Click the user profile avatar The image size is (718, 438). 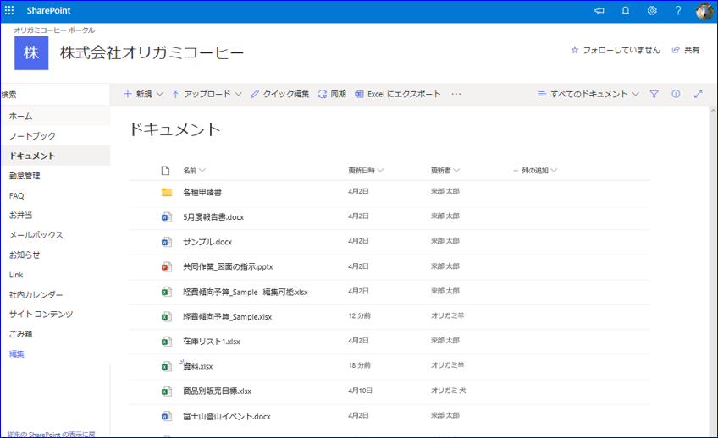tap(704, 11)
